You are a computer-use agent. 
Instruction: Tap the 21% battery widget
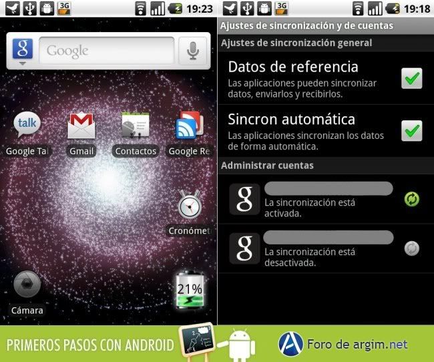click(190, 291)
